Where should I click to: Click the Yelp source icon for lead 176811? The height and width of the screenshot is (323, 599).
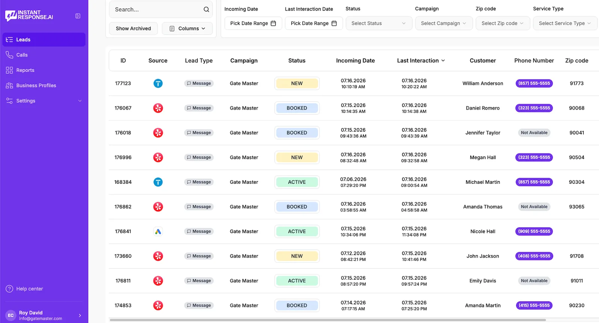click(158, 281)
